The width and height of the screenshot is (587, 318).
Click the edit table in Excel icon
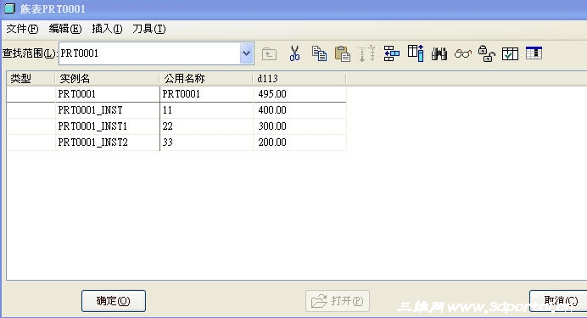534,53
